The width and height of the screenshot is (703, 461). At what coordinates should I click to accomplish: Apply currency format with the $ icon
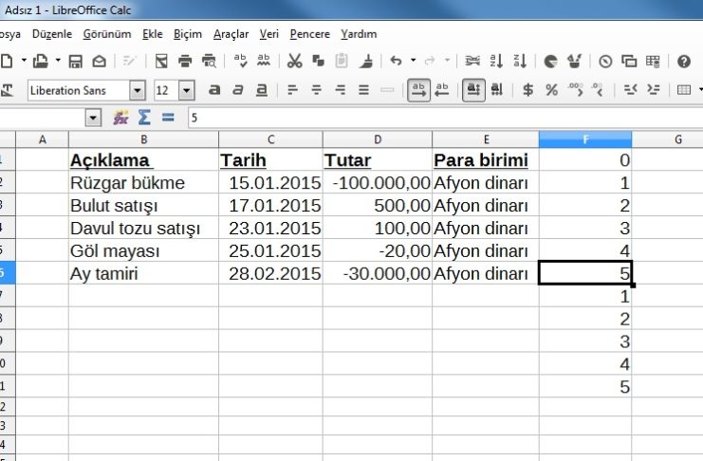click(527, 90)
